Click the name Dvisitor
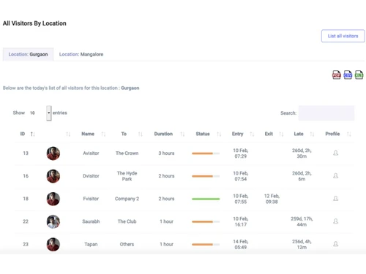Screen dimensions: 366x274 click(x=91, y=176)
